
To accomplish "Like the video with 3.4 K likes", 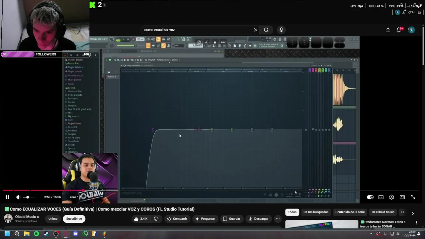I will (x=141, y=219).
